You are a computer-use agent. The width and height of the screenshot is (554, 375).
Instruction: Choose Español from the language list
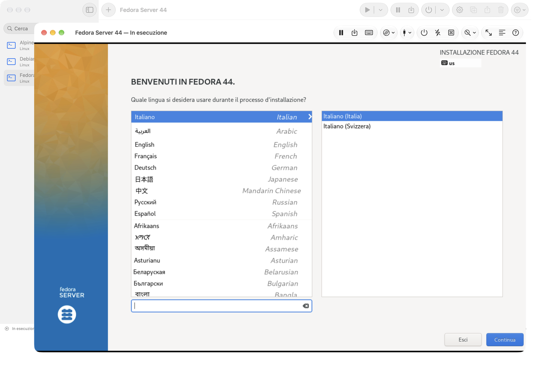coord(221,214)
